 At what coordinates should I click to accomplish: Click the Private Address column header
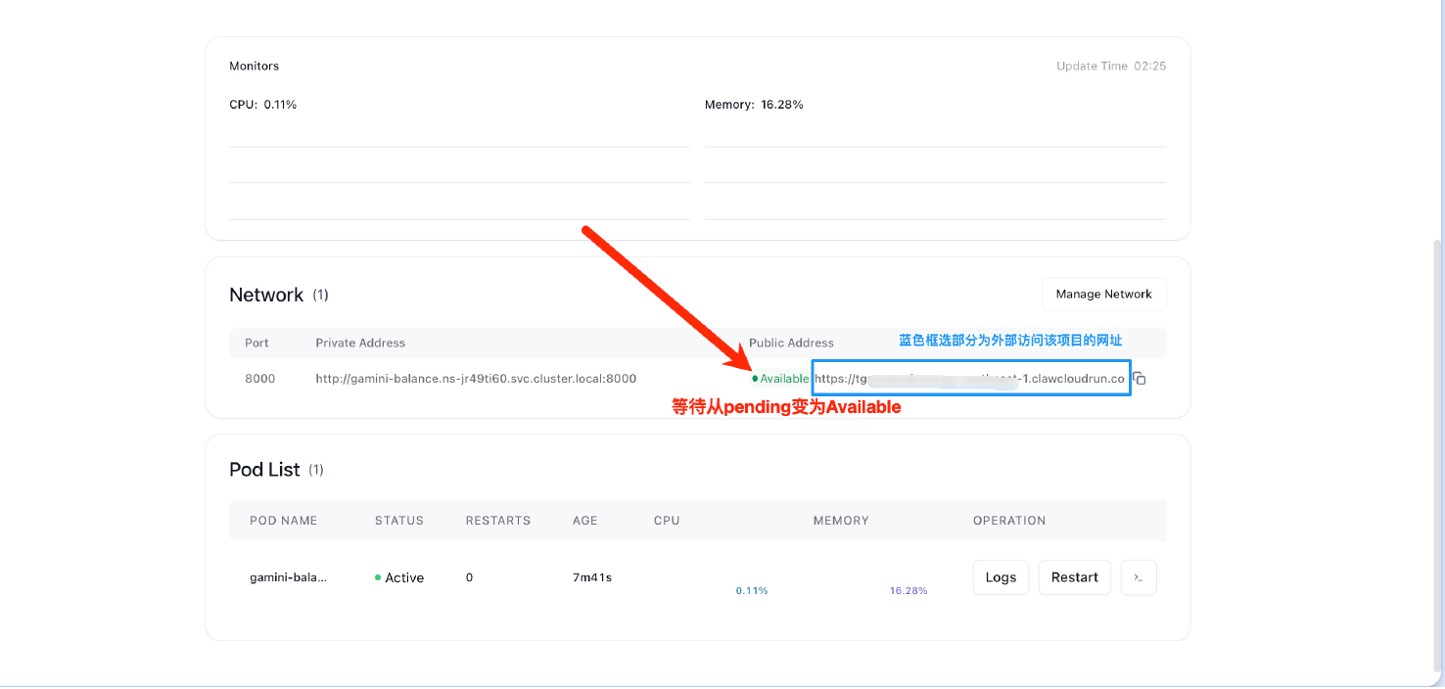(360, 343)
